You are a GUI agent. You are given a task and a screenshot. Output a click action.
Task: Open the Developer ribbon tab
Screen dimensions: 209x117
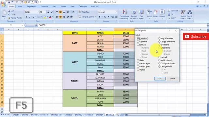click(x=83, y=6)
